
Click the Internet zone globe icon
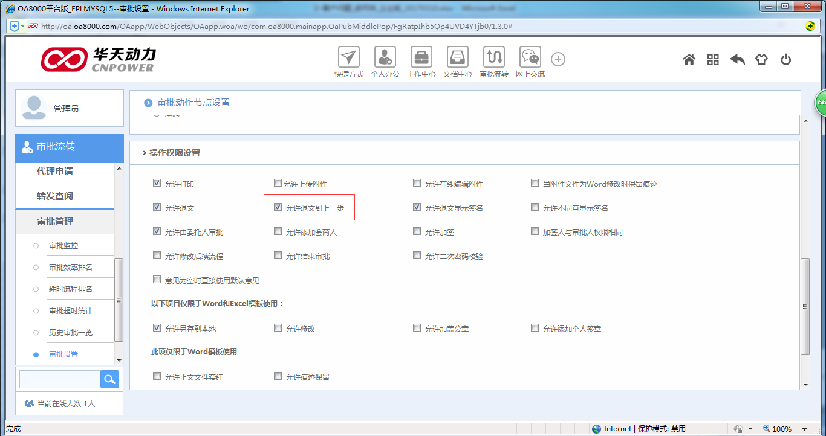coord(597,429)
